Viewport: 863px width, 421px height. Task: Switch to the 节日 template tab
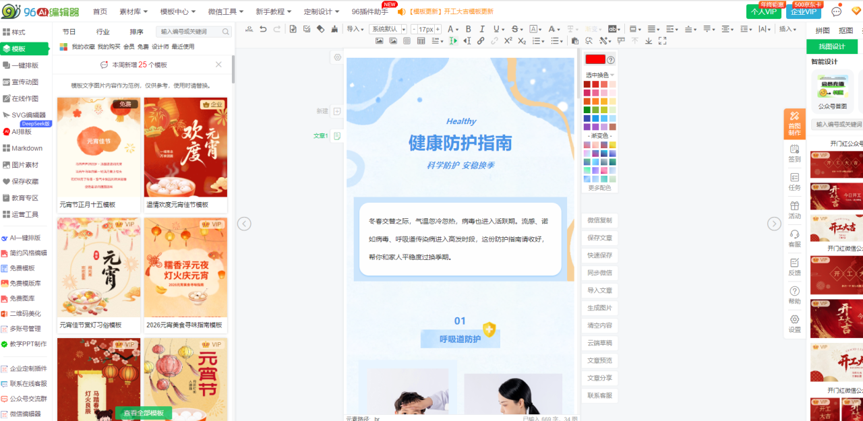pyautogui.click(x=69, y=32)
